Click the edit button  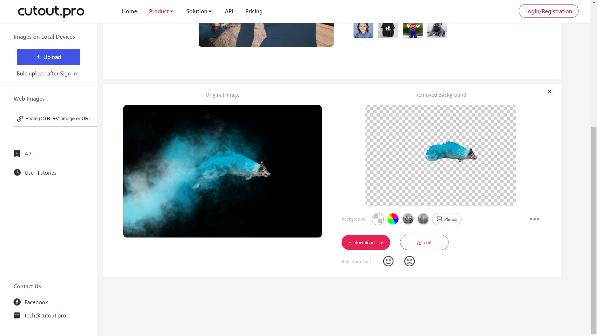point(424,242)
